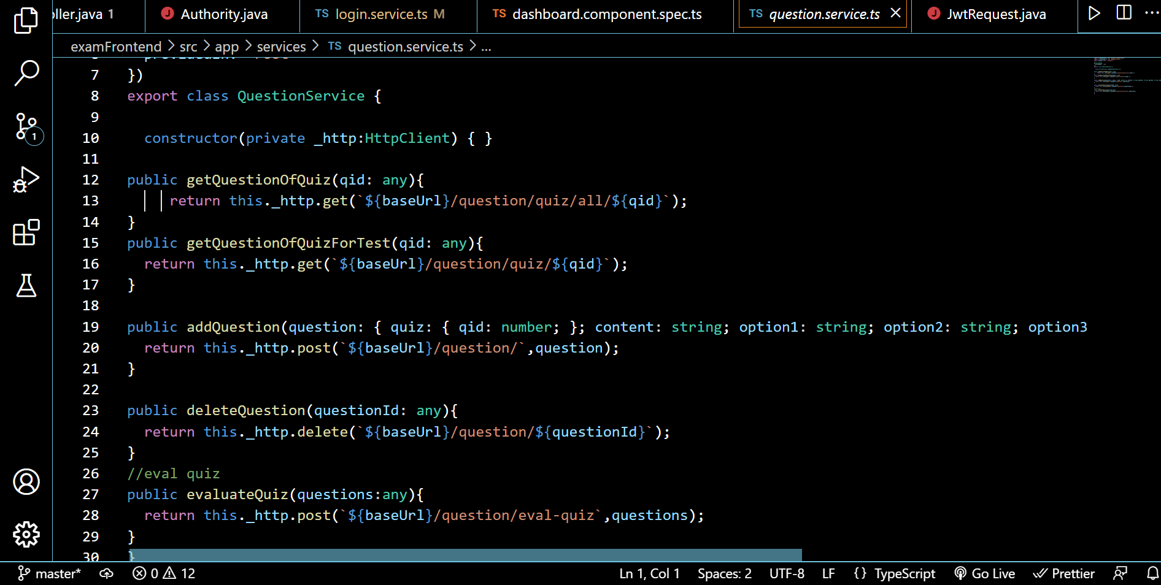The height and width of the screenshot is (585, 1161).
Task: Open Source Control with pending change
Action: 26,127
